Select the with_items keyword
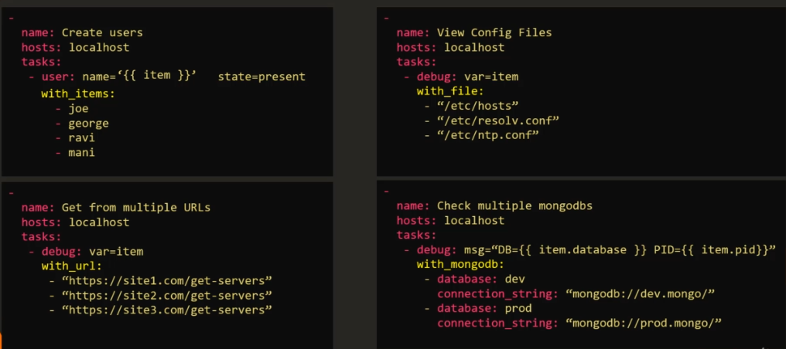The width and height of the screenshot is (786, 349). pos(78,93)
